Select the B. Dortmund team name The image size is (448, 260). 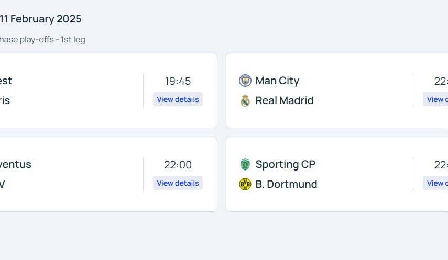pos(286,184)
